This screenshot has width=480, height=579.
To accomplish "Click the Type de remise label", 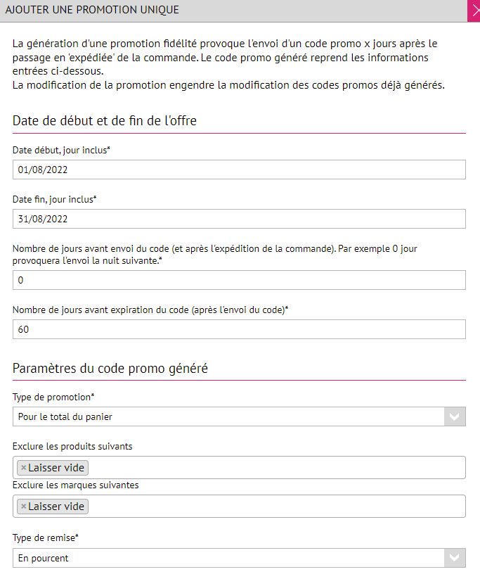I will [46, 538].
